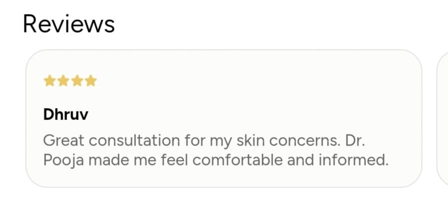Screen dimensions: 448x204
Task: Select the reviewer name Dhruv
Action: coord(66,114)
